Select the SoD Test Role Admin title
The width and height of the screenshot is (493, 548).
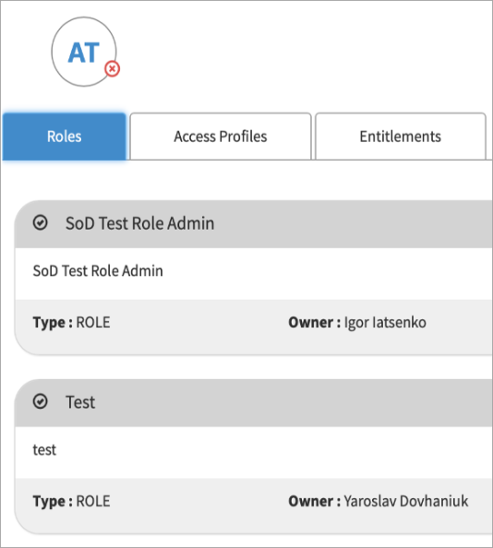[x=139, y=223]
